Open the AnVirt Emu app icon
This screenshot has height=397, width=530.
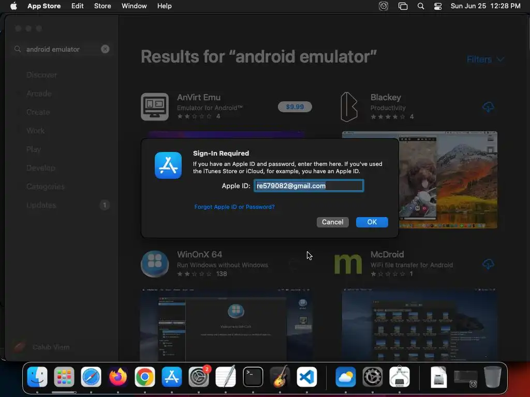pyautogui.click(x=155, y=106)
